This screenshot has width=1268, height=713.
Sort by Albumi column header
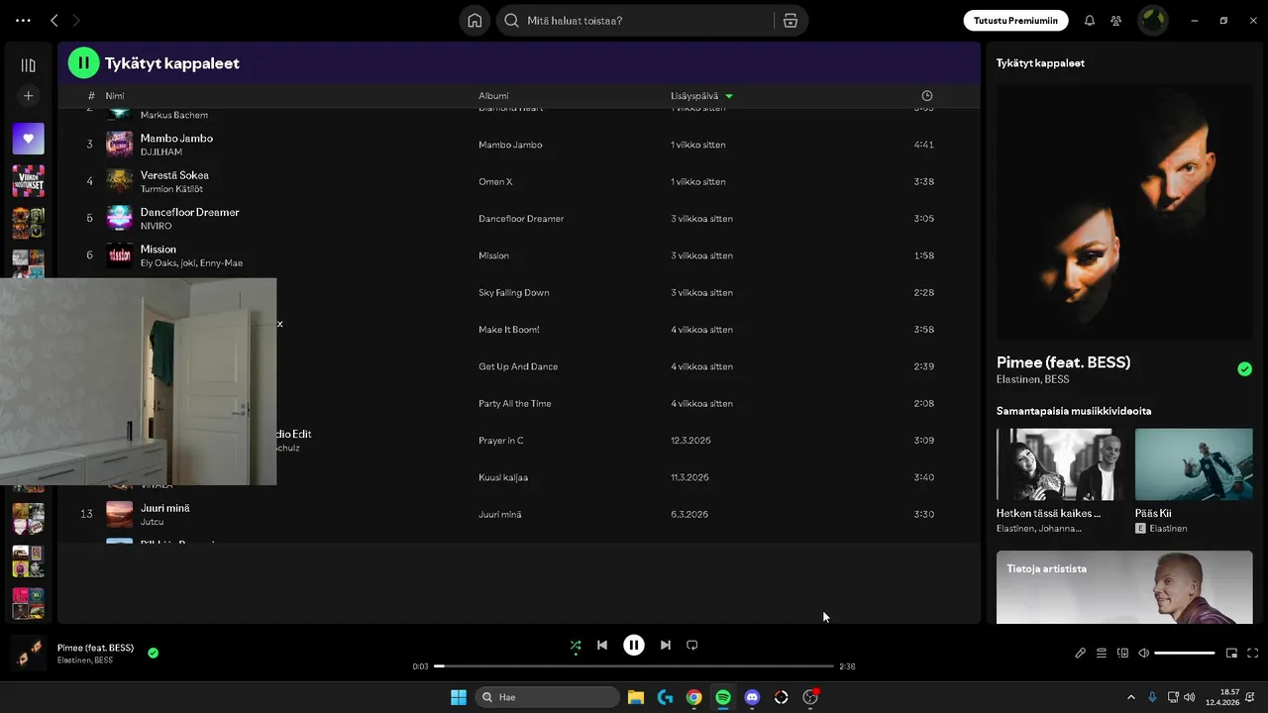(493, 96)
